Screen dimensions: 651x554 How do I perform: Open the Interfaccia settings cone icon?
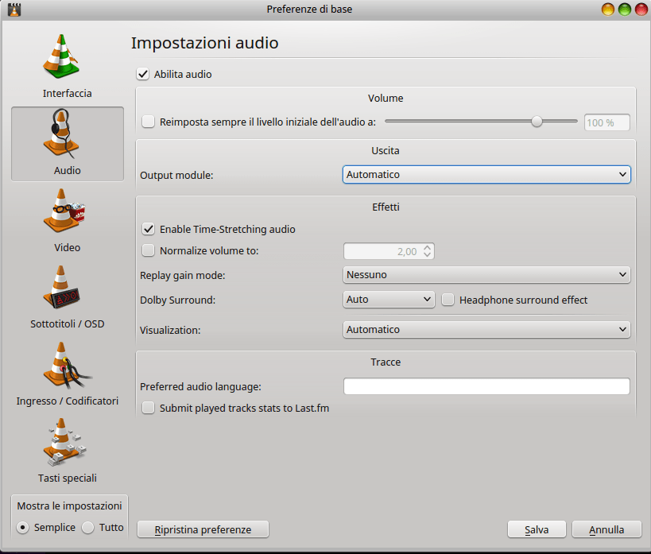61,56
